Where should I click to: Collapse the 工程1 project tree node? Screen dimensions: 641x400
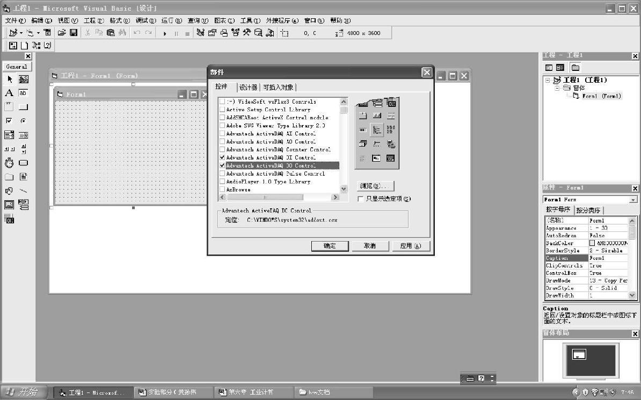point(548,80)
